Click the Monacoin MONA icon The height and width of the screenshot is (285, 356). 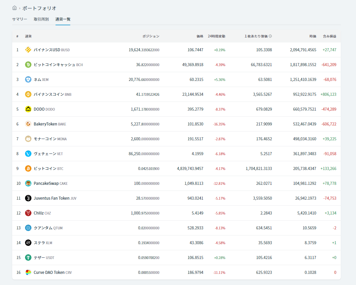(x=28, y=139)
